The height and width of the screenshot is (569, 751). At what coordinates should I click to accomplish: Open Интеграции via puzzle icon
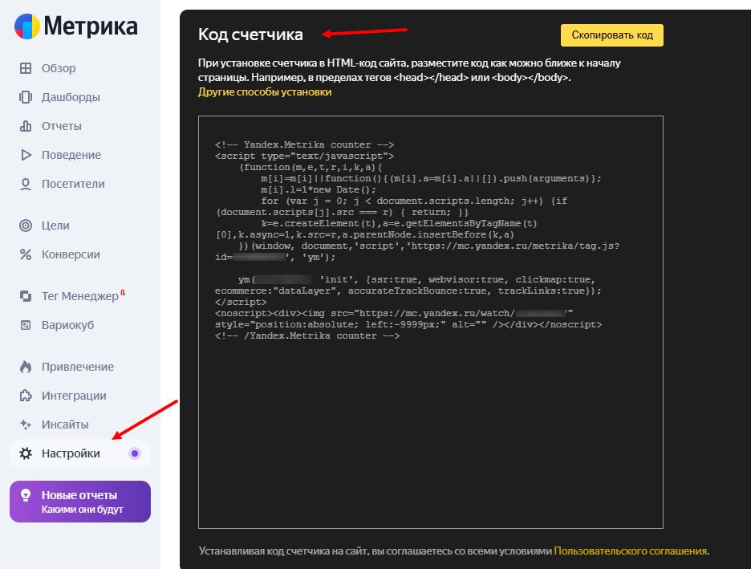pyautogui.click(x=26, y=396)
